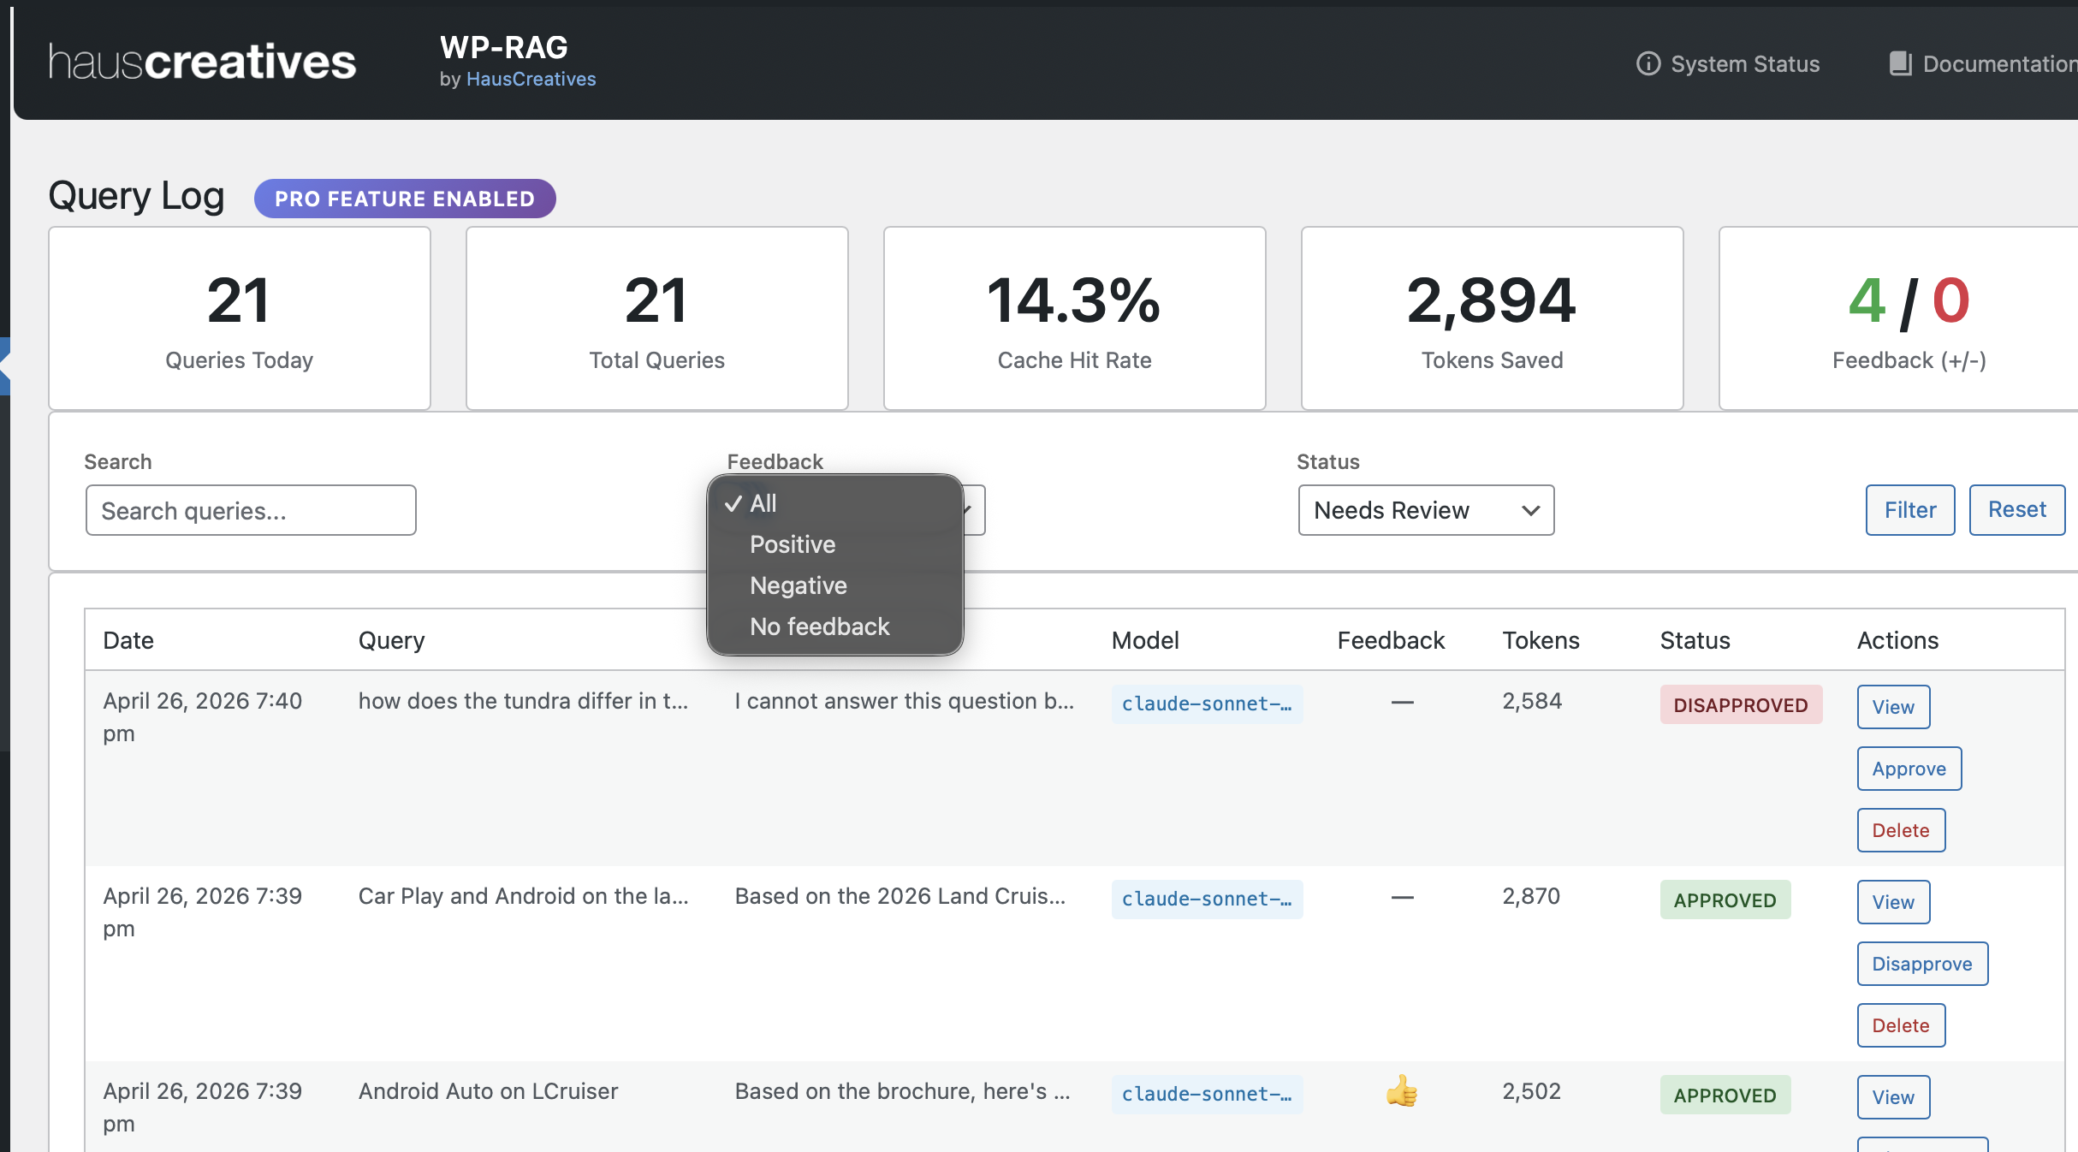Delete the tundra query entry
2078x1152 pixels.
point(1901,830)
